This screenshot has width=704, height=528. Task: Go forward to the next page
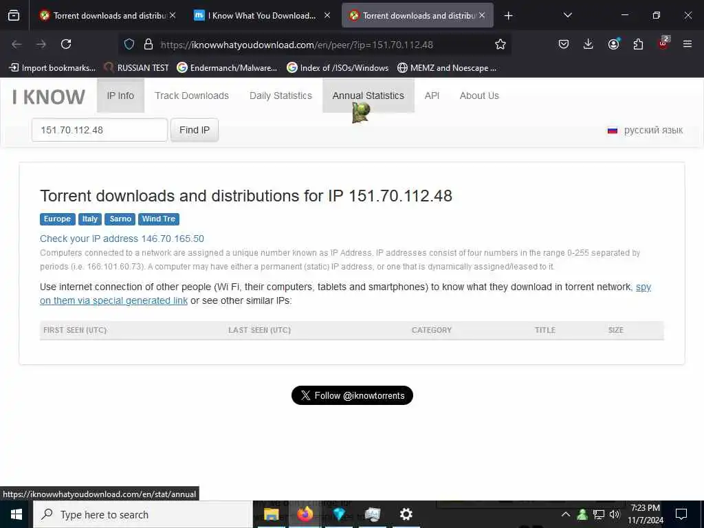pyautogui.click(x=41, y=44)
